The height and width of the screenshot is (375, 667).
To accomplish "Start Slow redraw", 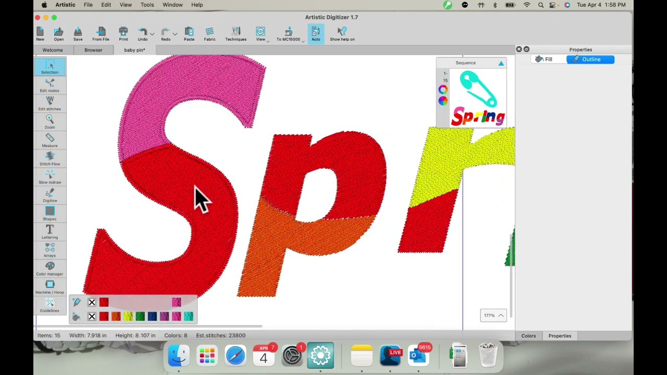I will pos(50,177).
